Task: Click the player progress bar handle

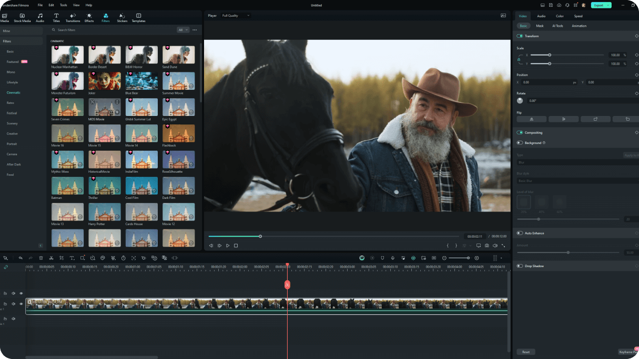Action: [x=260, y=236]
